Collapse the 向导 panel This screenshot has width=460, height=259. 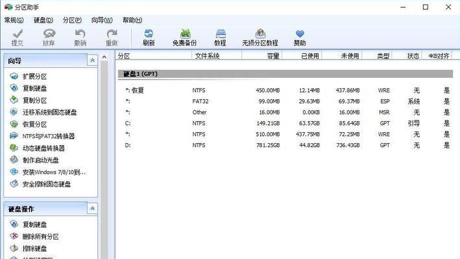tap(92, 60)
